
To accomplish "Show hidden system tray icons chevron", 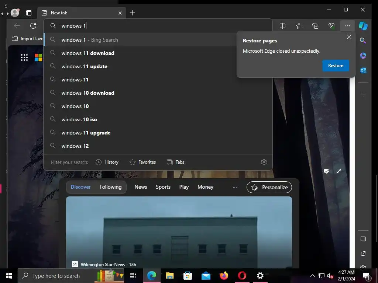I will tap(312, 276).
